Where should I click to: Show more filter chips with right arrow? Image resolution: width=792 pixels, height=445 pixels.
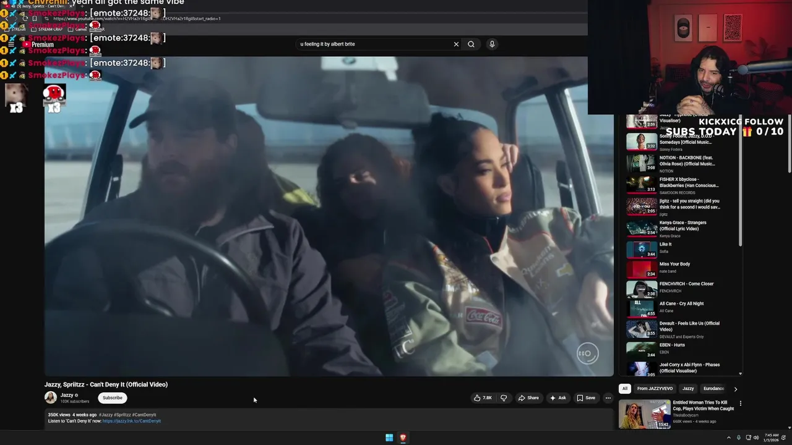735,389
